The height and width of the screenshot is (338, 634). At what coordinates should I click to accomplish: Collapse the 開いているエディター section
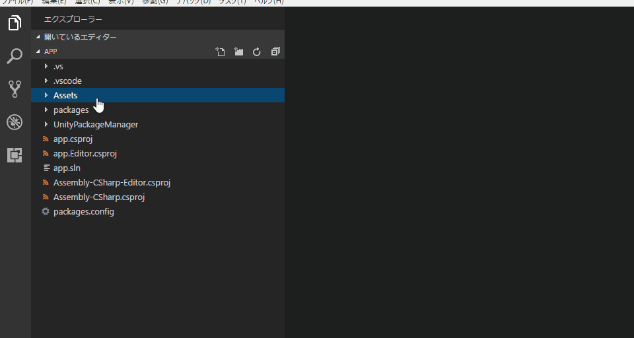(158, 37)
